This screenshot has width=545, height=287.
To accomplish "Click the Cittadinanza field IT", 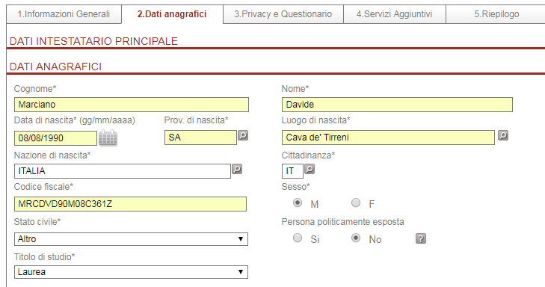I will [292, 171].
